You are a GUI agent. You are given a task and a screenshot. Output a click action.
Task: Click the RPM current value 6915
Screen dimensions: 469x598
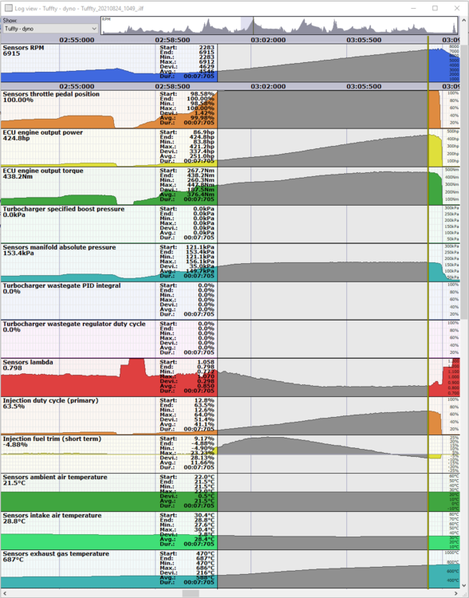click(x=11, y=53)
